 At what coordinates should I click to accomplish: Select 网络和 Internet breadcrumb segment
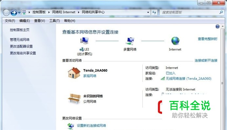(64, 12)
